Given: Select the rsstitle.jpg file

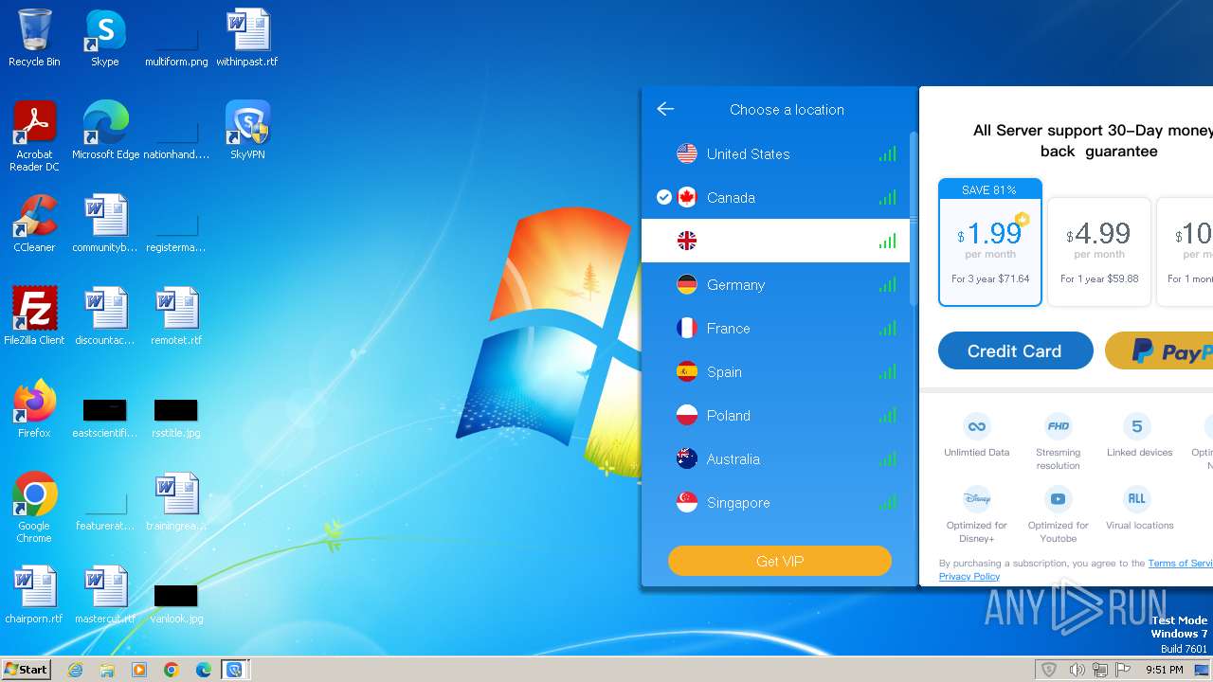Looking at the screenshot, I should [x=176, y=416].
